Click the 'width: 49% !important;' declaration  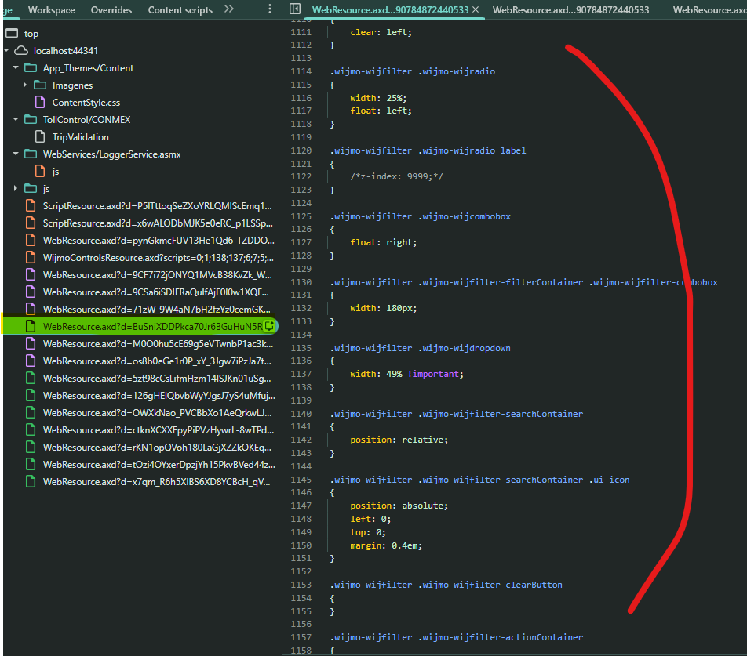(406, 374)
